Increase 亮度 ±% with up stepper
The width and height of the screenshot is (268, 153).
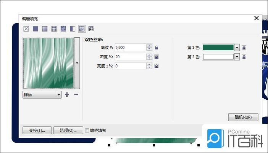coord(149,64)
